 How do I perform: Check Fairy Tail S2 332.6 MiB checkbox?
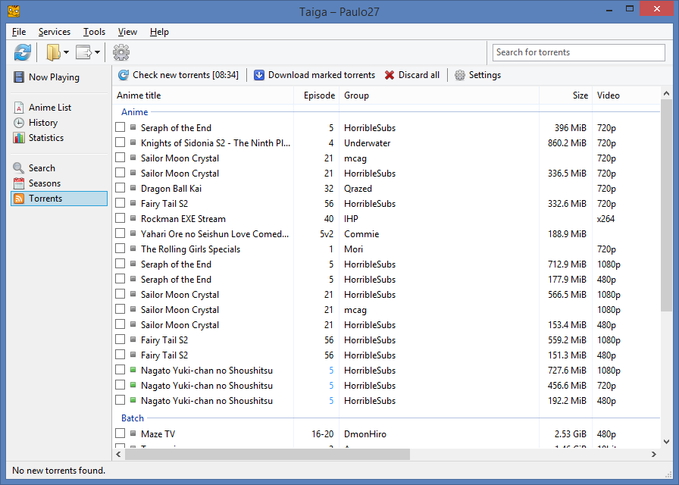coord(120,203)
